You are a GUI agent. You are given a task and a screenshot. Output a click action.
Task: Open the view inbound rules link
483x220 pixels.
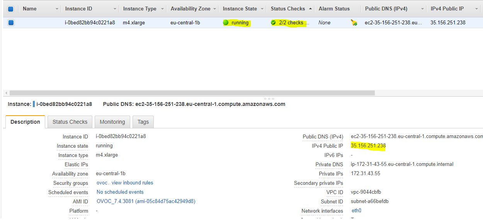click(132, 183)
